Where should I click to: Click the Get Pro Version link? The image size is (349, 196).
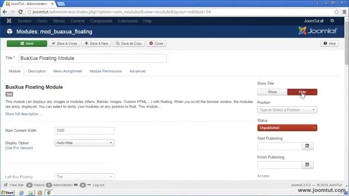click(x=19, y=148)
